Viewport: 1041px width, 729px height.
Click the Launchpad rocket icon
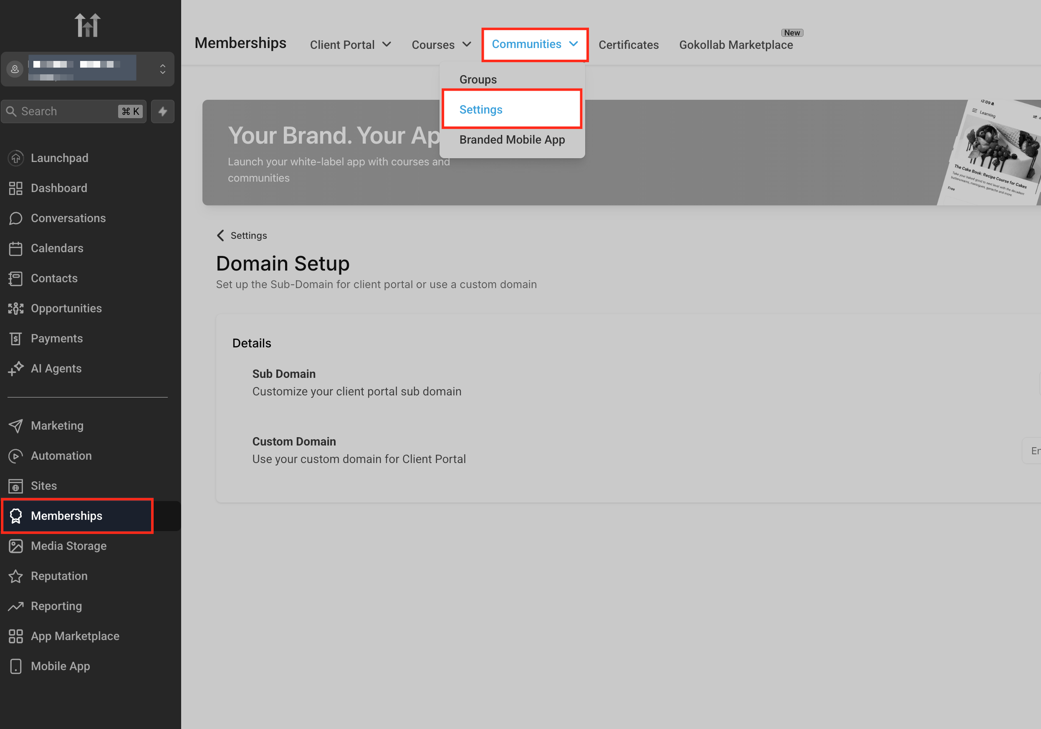point(16,158)
